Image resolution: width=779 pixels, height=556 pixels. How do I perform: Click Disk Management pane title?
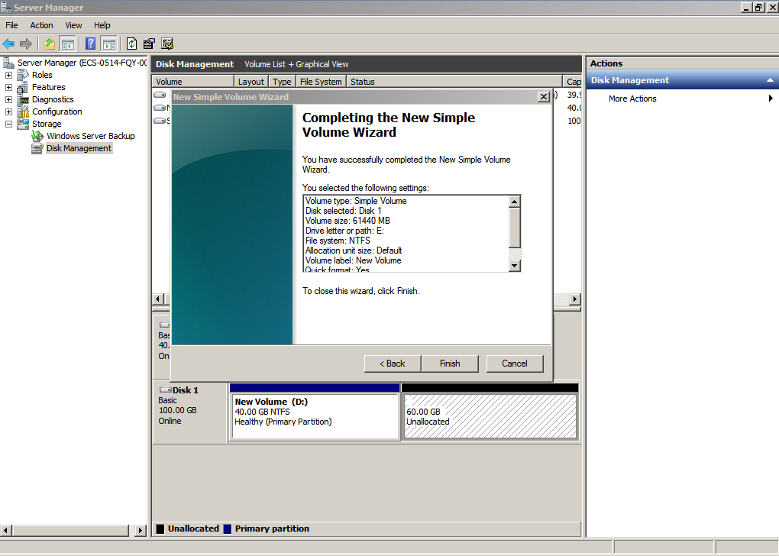pyautogui.click(x=194, y=64)
